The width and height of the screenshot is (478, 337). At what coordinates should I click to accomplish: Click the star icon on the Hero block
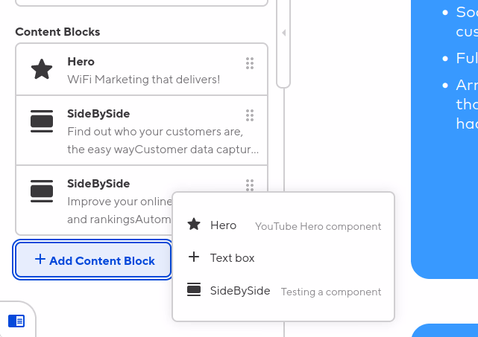pos(42,70)
